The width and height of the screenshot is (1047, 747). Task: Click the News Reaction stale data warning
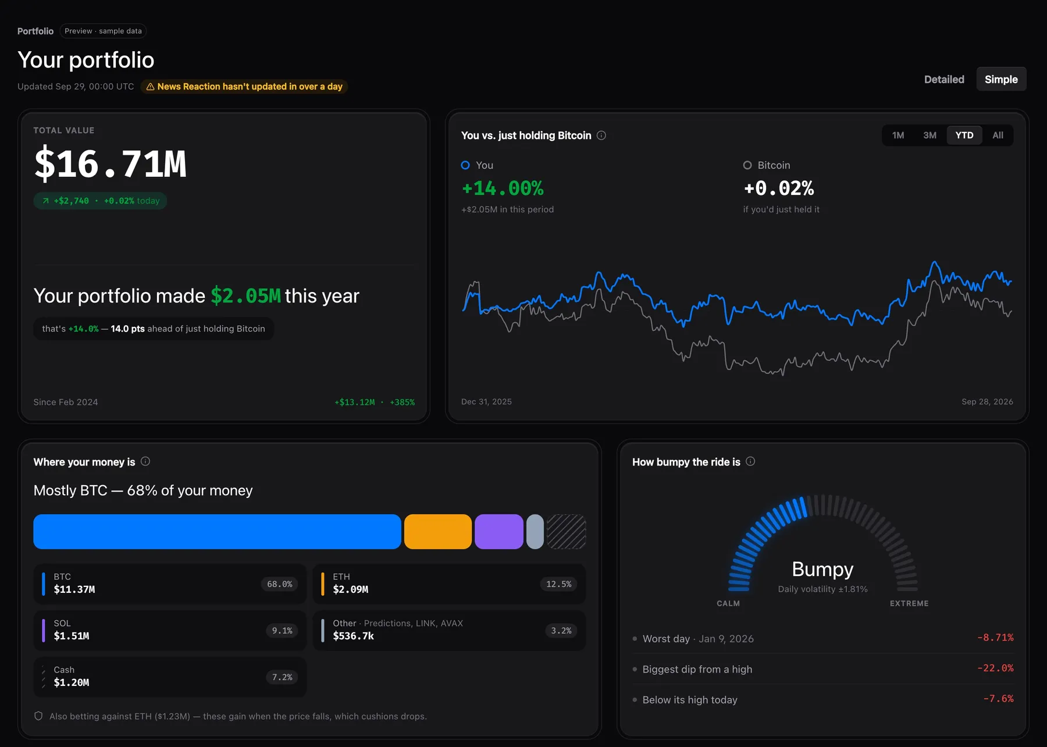point(244,87)
